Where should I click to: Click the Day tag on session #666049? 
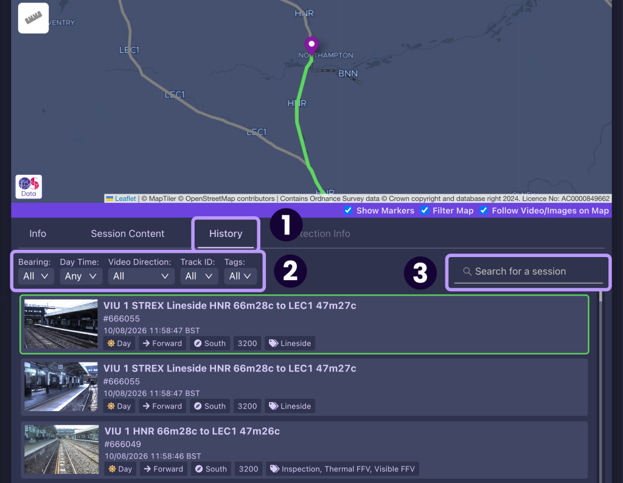pos(120,469)
